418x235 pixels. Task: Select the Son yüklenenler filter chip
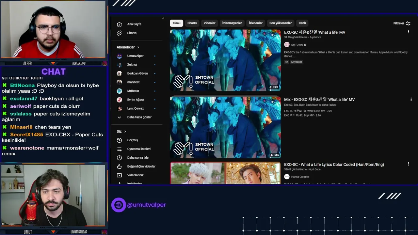point(281,23)
